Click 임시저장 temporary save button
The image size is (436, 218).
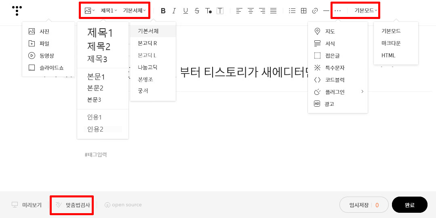[364, 205]
